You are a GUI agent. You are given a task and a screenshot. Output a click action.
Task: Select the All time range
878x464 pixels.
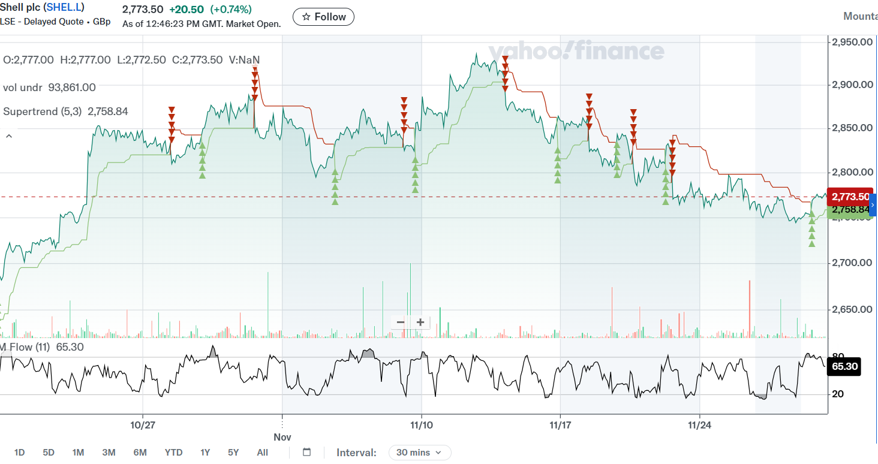click(263, 453)
